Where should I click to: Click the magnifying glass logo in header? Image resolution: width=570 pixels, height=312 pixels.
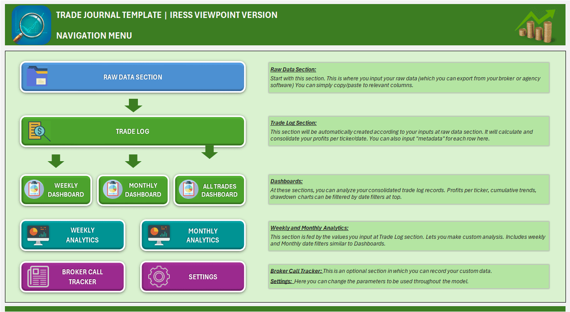click(x=31, y=25)
